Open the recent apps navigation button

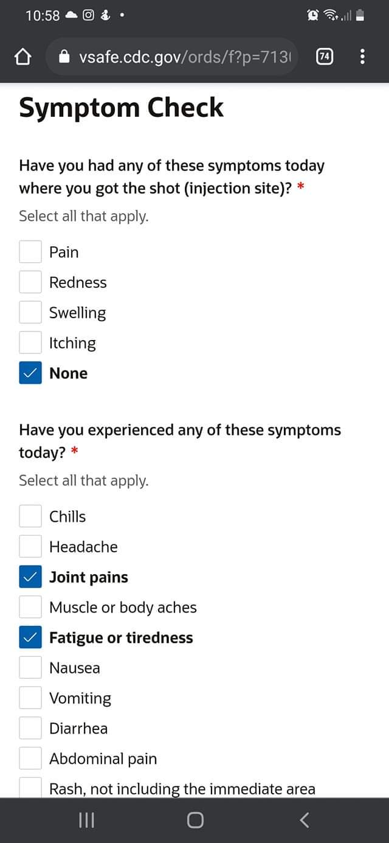[x=86, y=820]
